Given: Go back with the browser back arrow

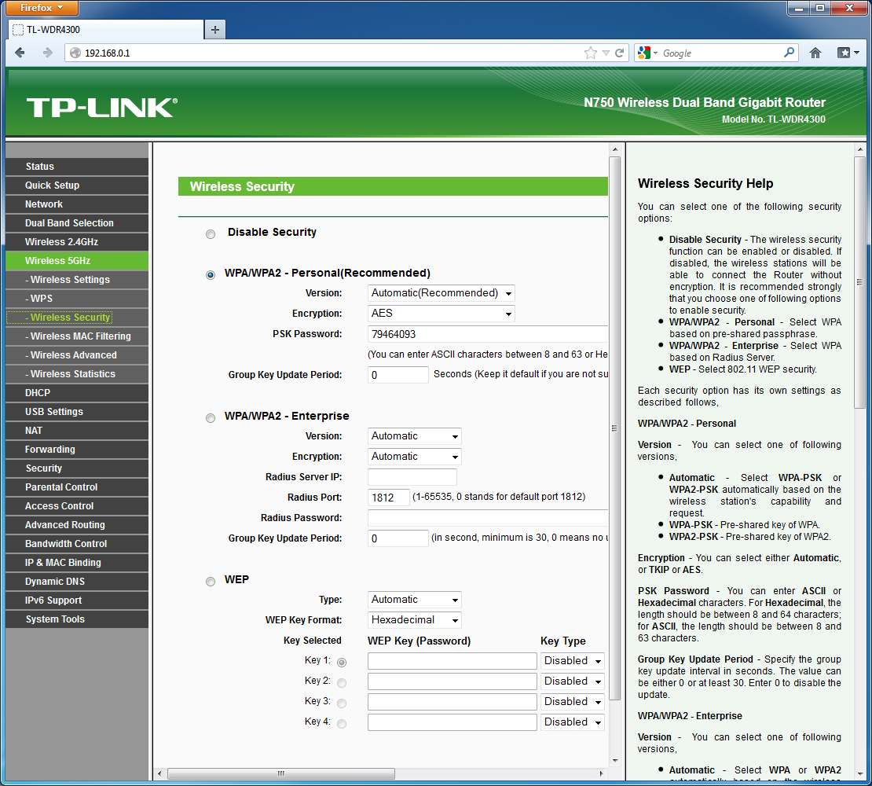Looking at the screenshot, I should [20, 53].
